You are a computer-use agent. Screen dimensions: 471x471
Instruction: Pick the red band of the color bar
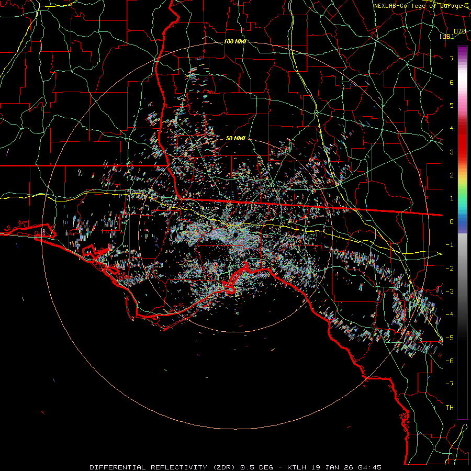click(x=462, y=144)
